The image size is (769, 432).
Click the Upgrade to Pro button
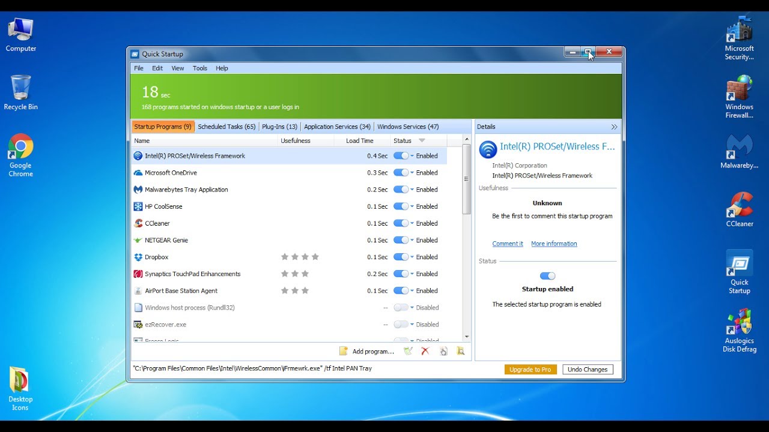(530, 370)
